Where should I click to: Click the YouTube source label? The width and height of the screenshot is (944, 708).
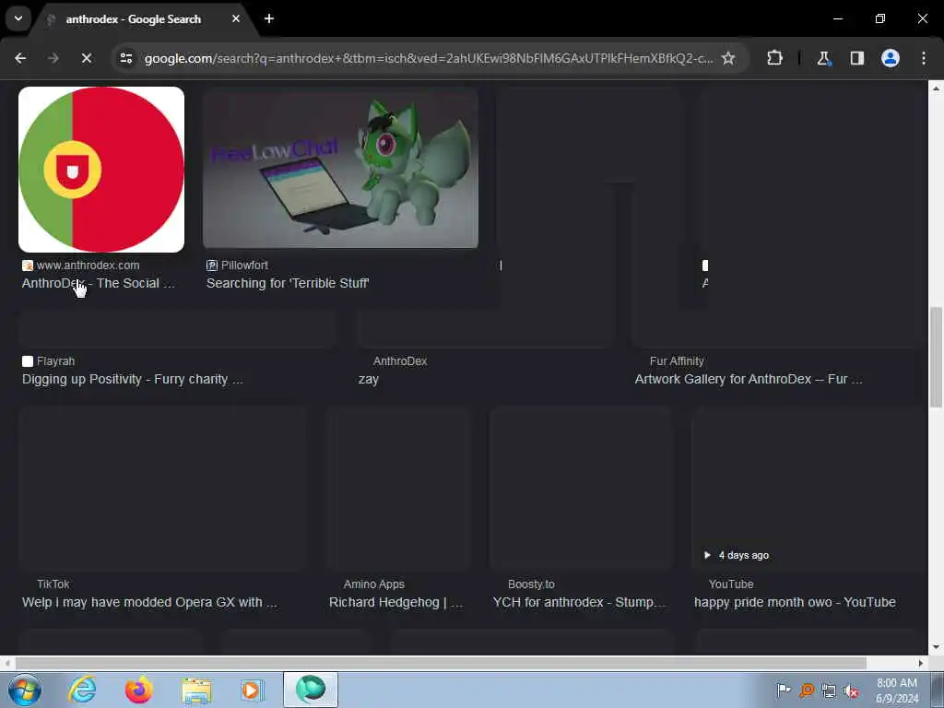[x=731, y=584]
